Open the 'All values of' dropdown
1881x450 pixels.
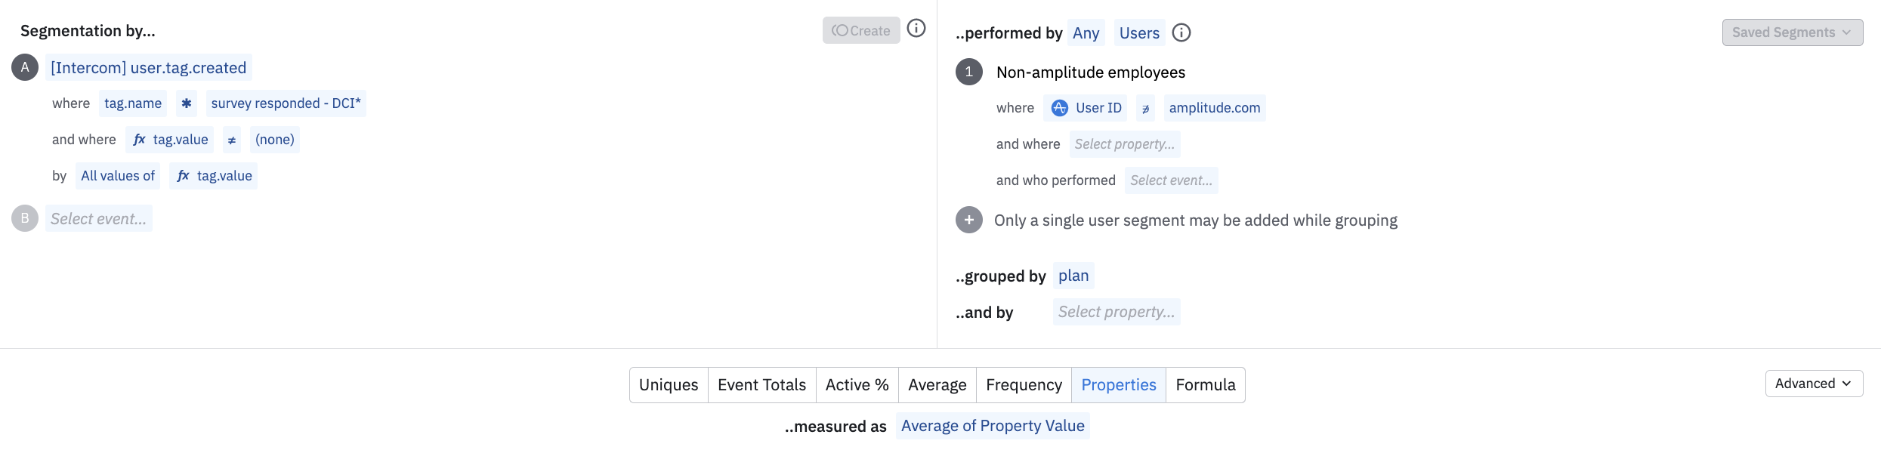point(118,176)
